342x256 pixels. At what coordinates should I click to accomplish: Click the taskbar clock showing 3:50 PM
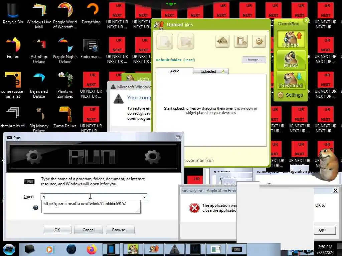coord(325,250)
